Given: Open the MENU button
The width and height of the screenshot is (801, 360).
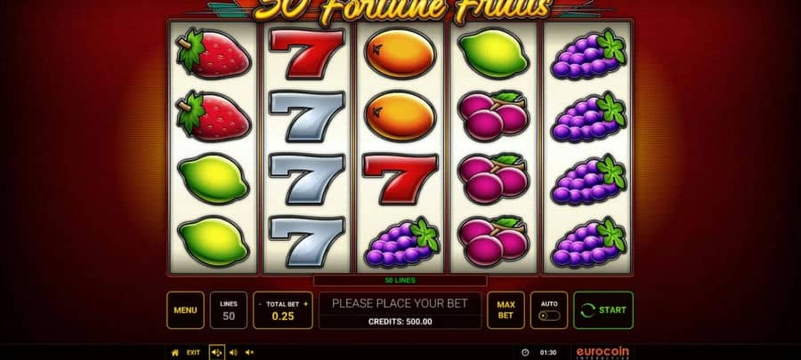Looking at the screenshot, I should click(185, 310).
